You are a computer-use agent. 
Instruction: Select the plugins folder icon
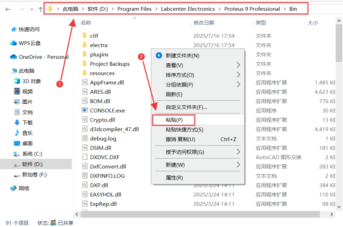pyautogui.click(x=84, y=54)
